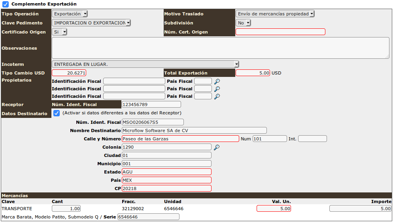Click the Observaciones text area
Image resolution: width=393 pixels, height=222 pixels.
tap(221, 48)
